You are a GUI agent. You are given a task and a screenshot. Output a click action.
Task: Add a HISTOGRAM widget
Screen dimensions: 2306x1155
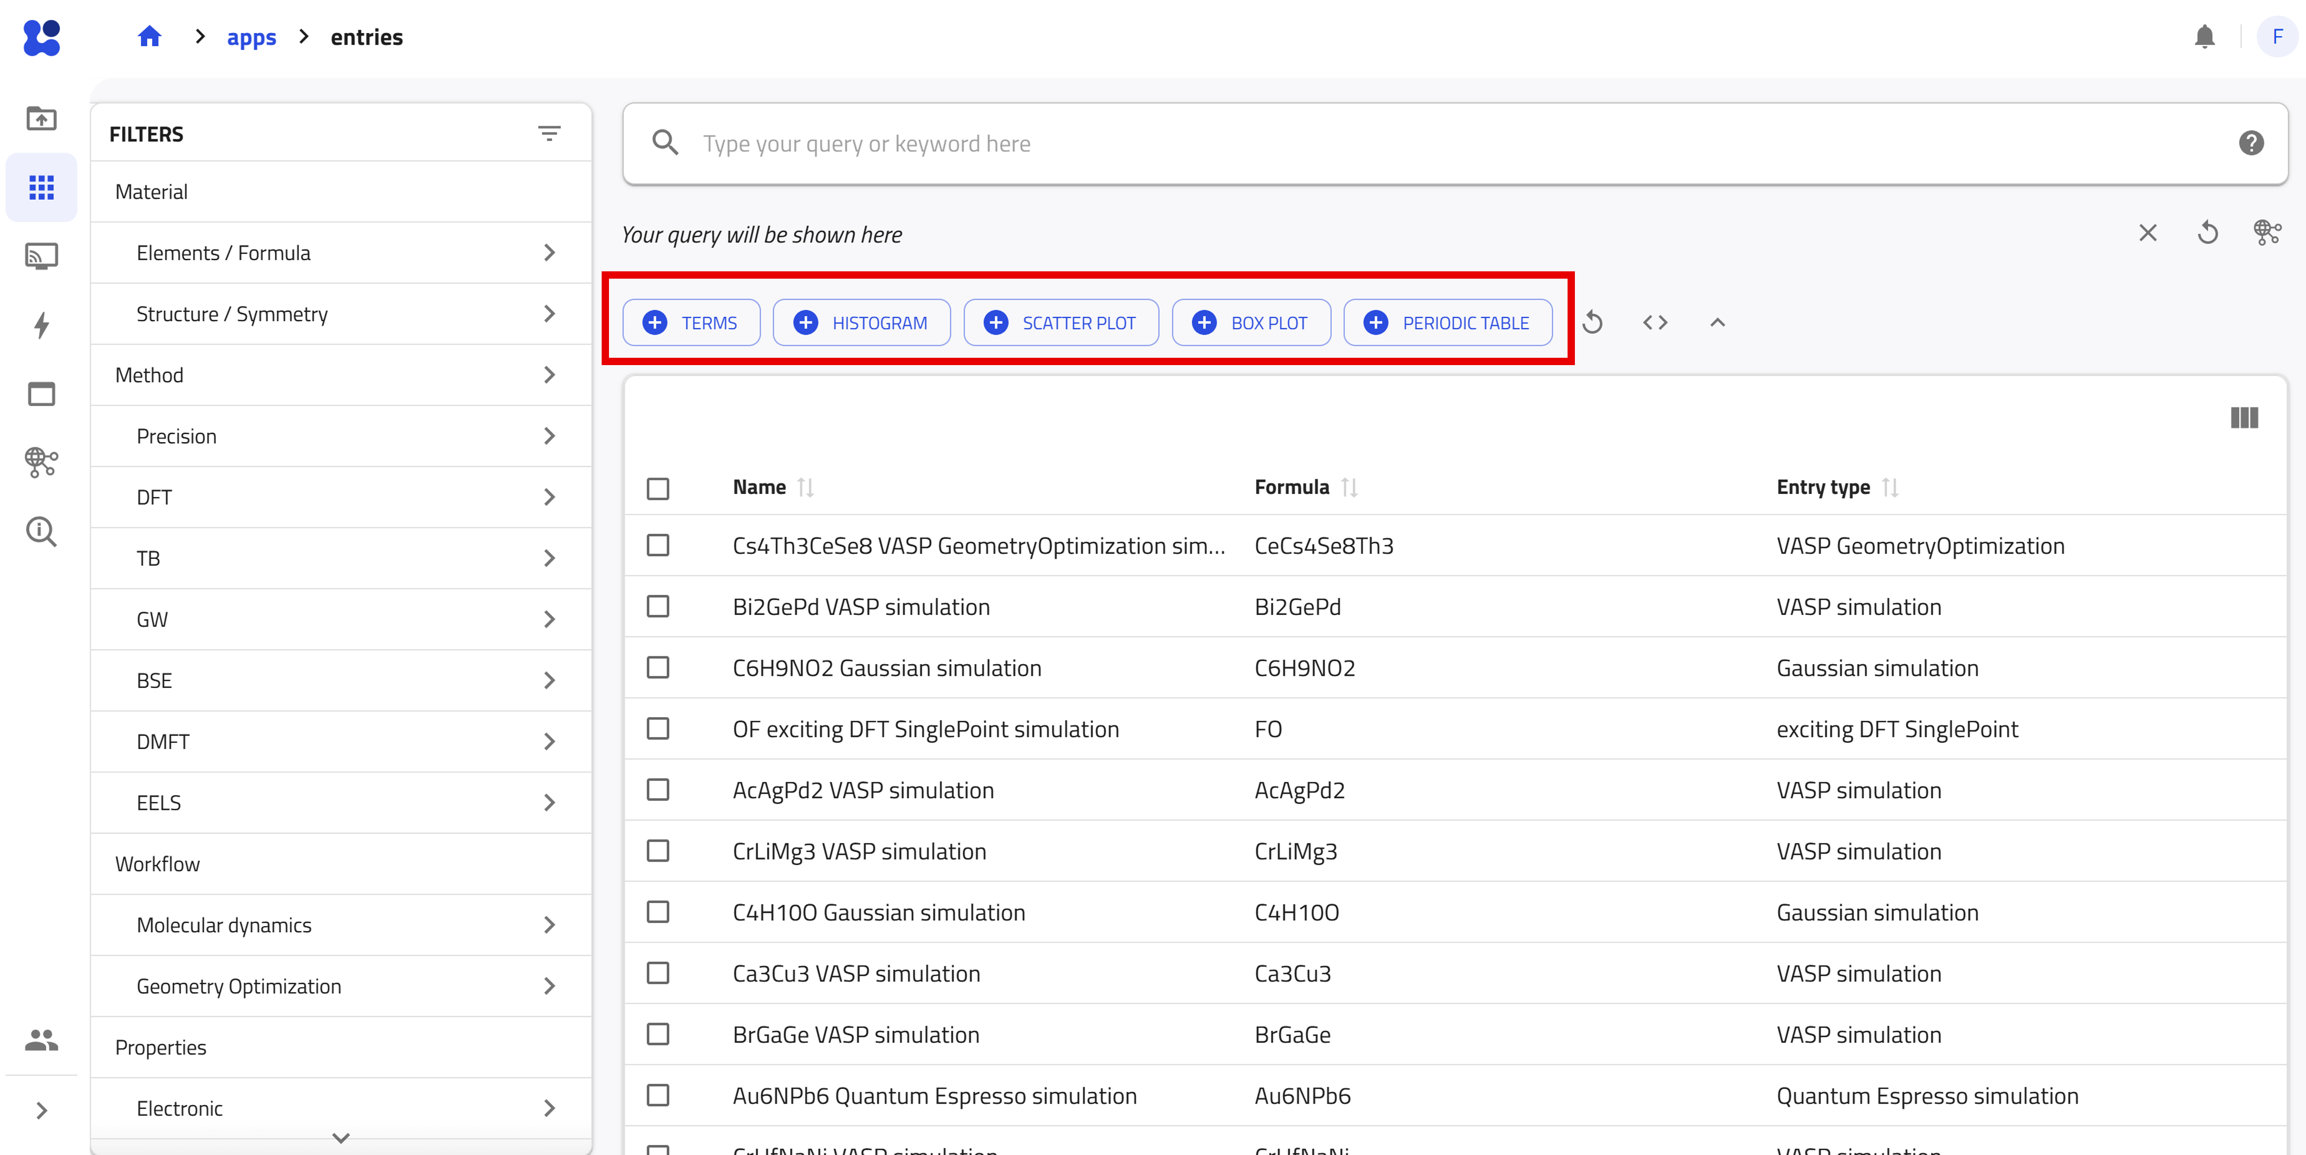[x=861, y=322]
